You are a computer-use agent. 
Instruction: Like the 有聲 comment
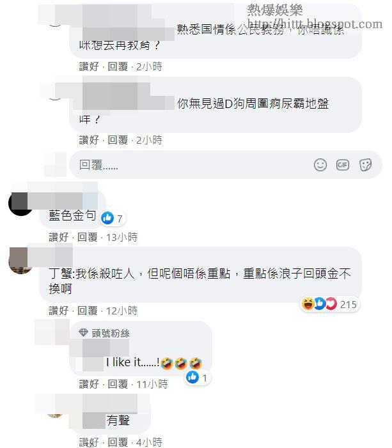point(89,442)
